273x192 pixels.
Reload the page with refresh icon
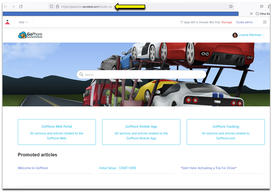[x=21, y=7]
